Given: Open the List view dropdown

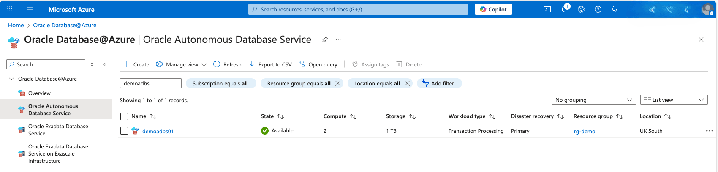Looking at the screenshot, I should [x=674, y=100].
